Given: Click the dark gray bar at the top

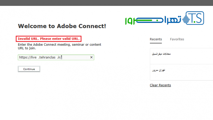Looking at the screenshot, I should point(106,3).
